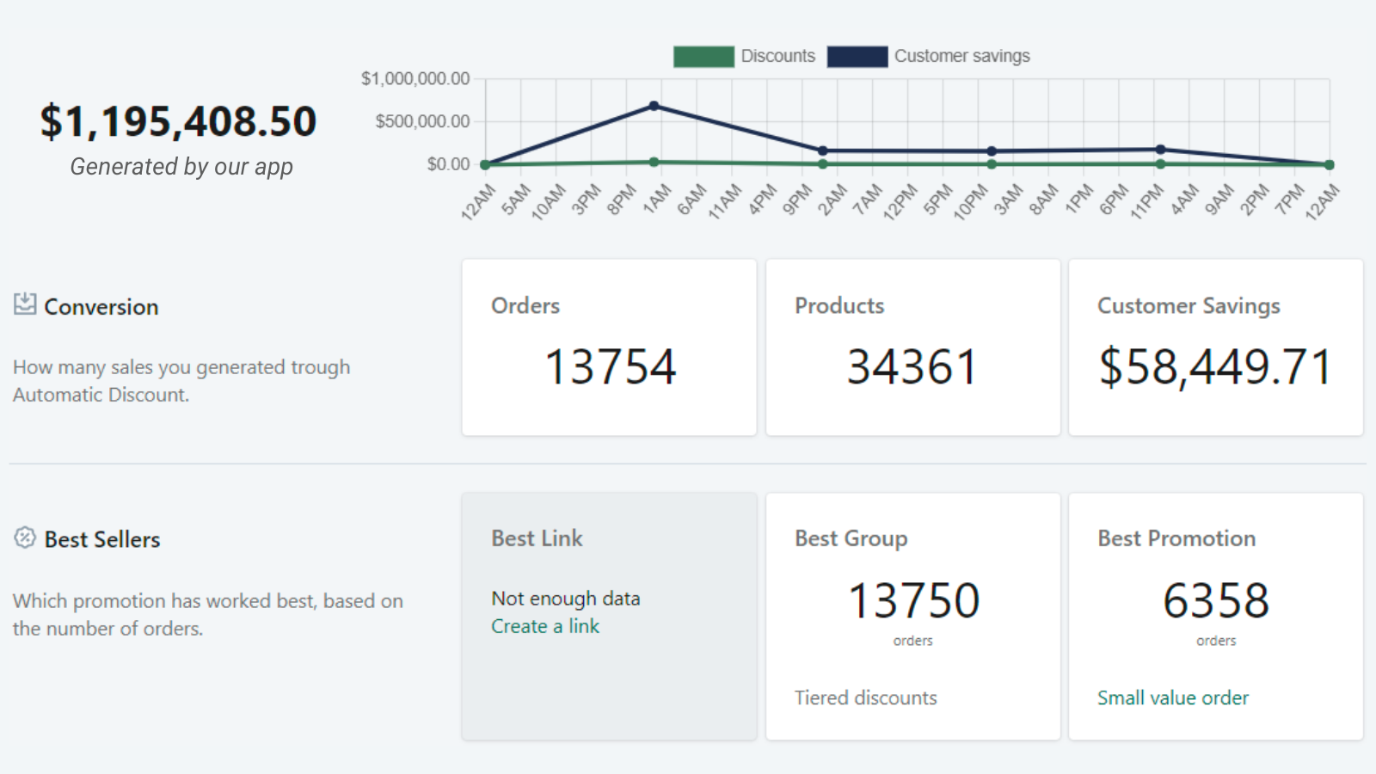Screen dimensions: 1376x774
Task: Click the Create a link hyperlink
Action: click(544, 627)
